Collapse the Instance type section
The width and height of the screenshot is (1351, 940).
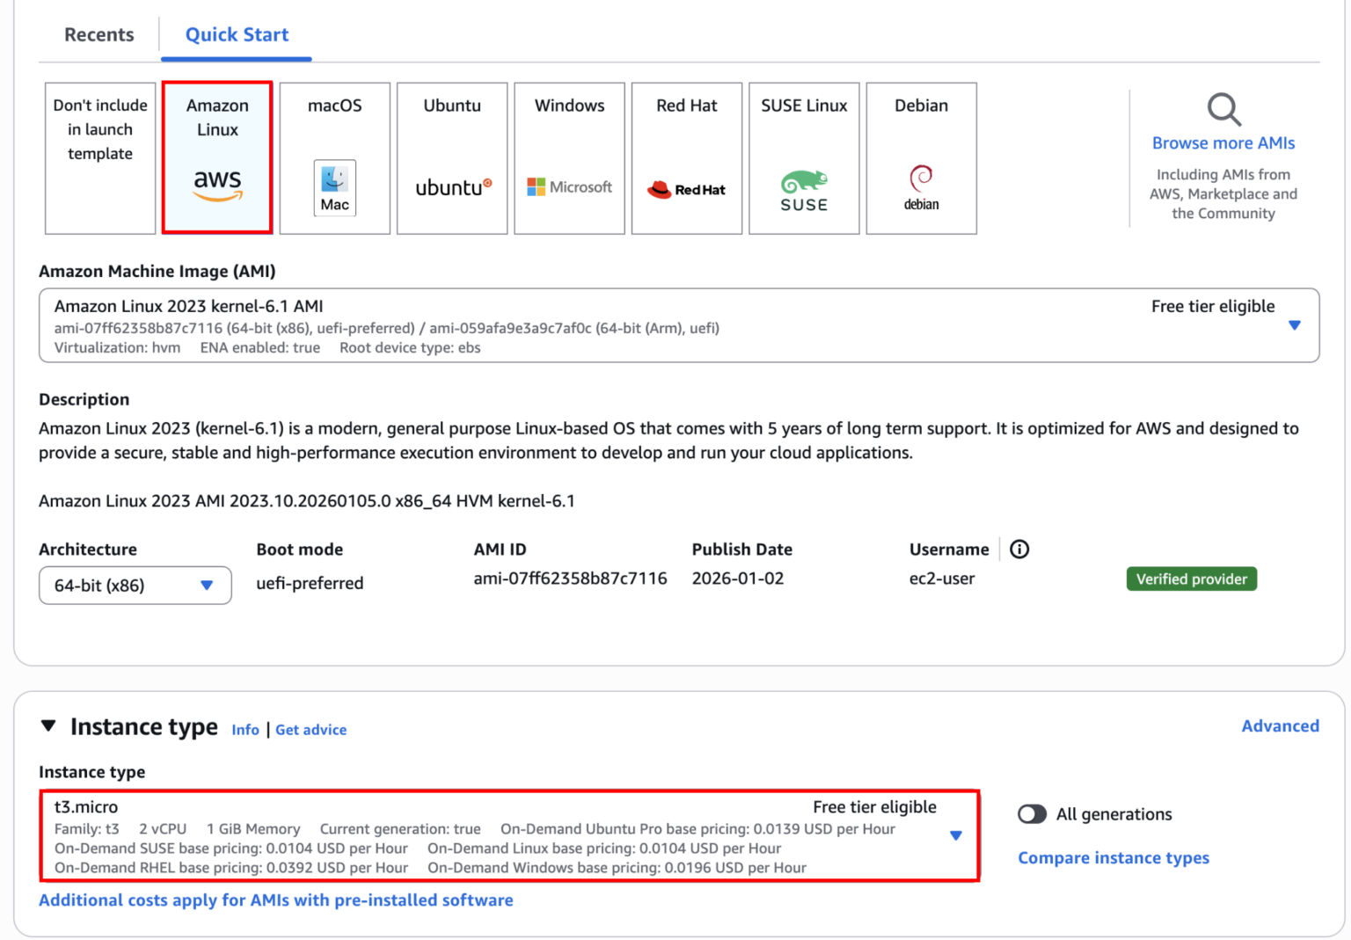coord(48,726)
